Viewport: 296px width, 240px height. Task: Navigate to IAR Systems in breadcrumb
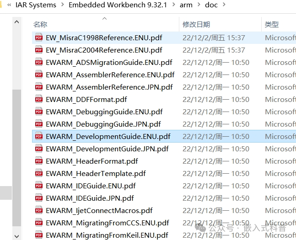(x=36, y=5)
